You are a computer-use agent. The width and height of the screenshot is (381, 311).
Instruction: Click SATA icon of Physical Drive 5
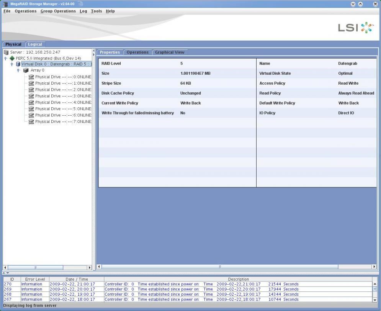tap(31, 109)
